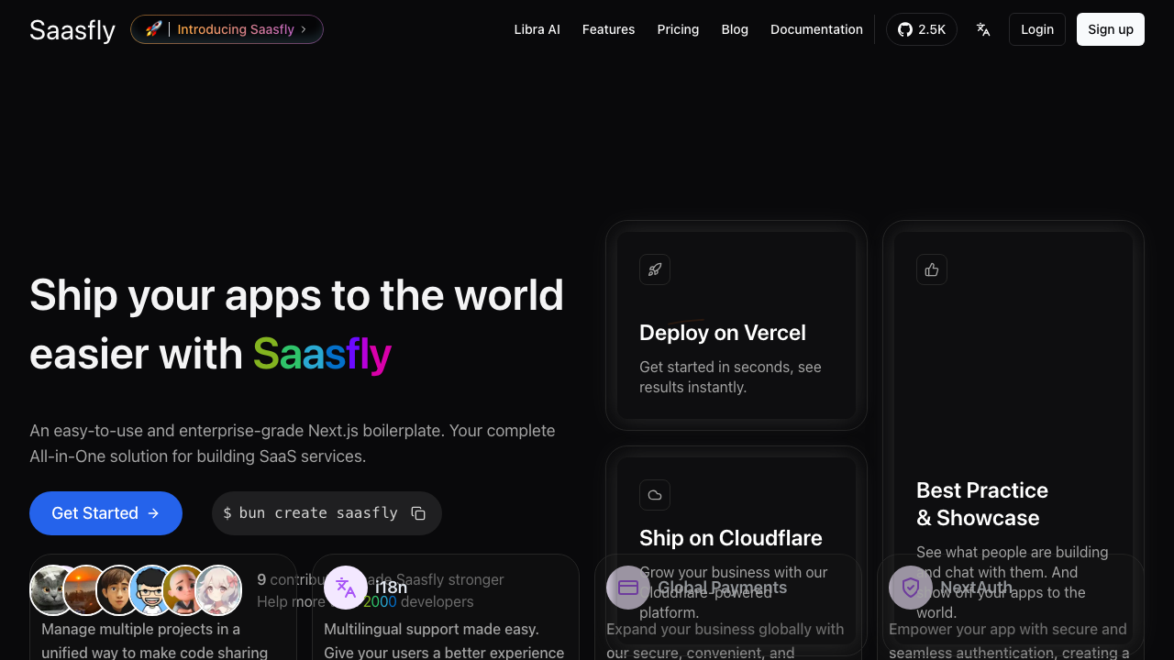The image size is (1174, 660).
Task: Click the language switcher icon in the navbar
Action: pos(982,28)
